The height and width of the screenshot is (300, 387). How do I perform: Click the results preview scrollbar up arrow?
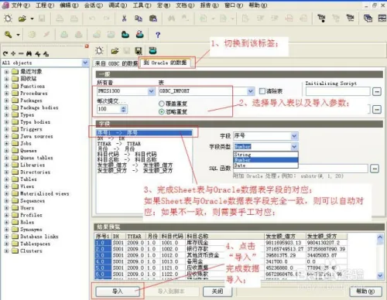tap(380, 237)
